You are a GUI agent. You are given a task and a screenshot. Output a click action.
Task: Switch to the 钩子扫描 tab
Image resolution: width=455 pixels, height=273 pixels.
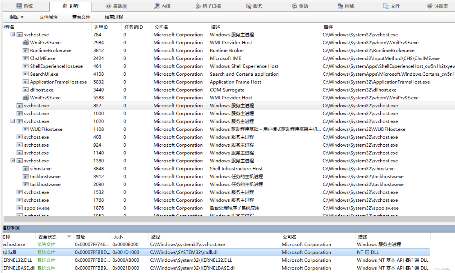click(208, 6)
